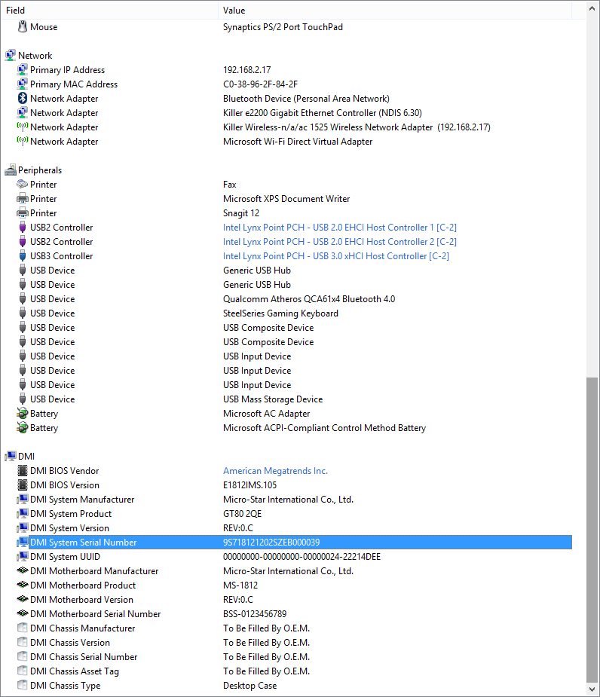Click the Value column header
The height and width of the screenshot is (697, 600).
click(395, 10)
